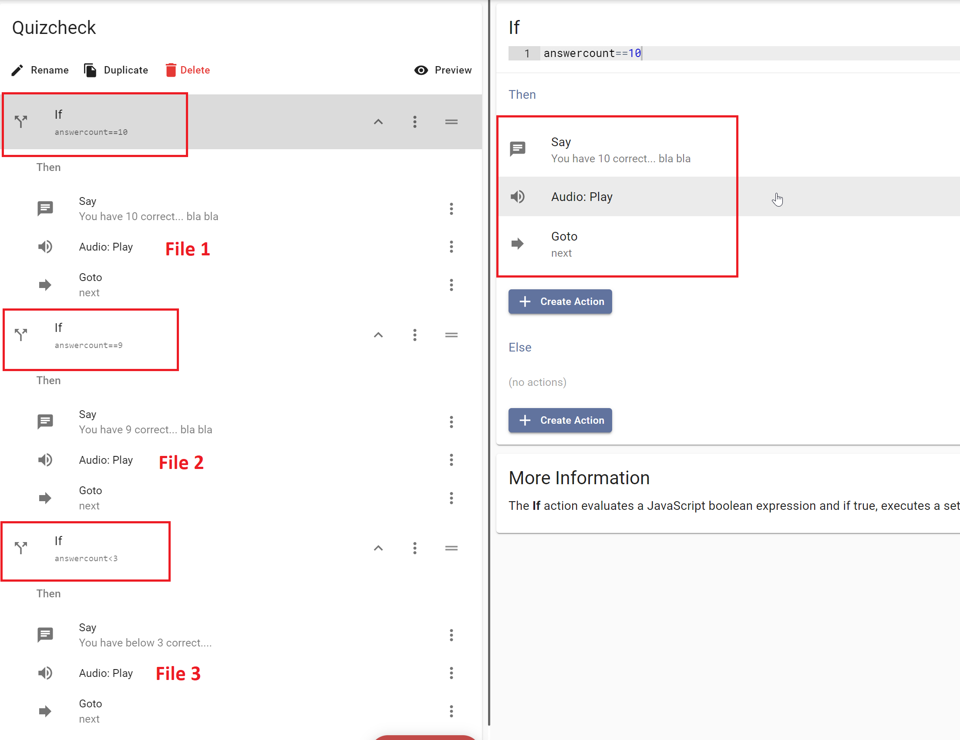Screen dimensions: 960x740
Task: Select the If answercount==10 row
Action: (241, 122)
